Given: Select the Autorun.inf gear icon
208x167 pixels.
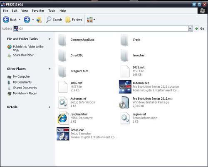Looking at the screenshot, I should 63,103.
